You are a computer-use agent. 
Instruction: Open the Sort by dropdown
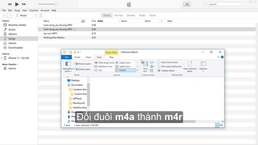145,66
